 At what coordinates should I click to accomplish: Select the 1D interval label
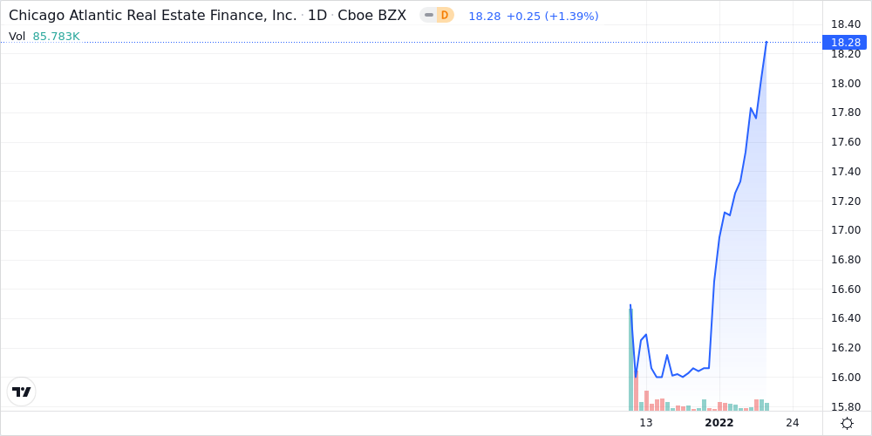click(x=317, y=16)
